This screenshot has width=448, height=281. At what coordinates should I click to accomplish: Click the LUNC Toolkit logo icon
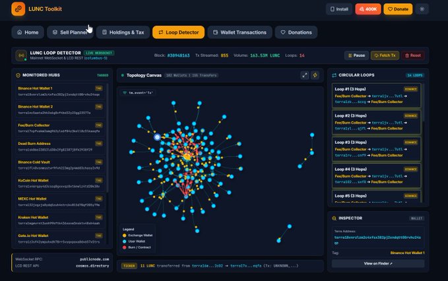click(18, 9)
